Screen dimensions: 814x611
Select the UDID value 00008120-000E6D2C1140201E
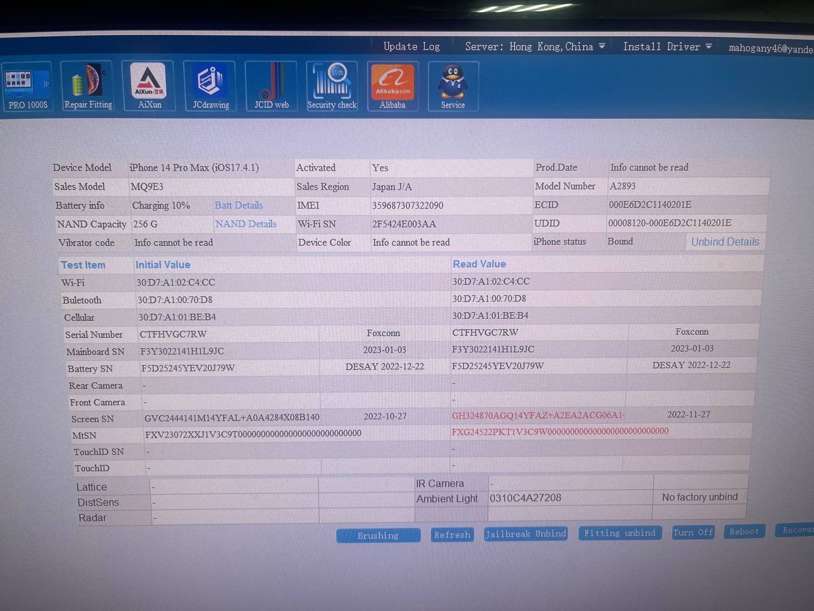pyautogui.click(x=670, y=223)
